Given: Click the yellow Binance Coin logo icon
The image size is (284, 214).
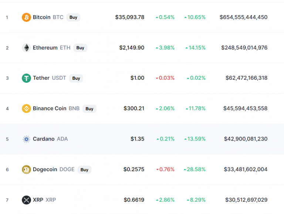Looking at the screenshot, I should (x=26, y=109).
